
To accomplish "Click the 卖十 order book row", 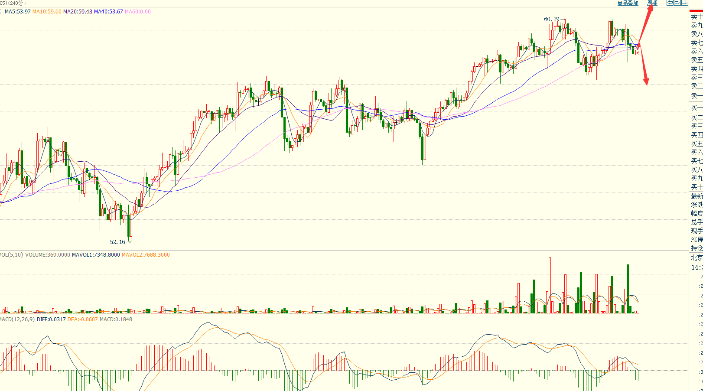I will (696, 16).
